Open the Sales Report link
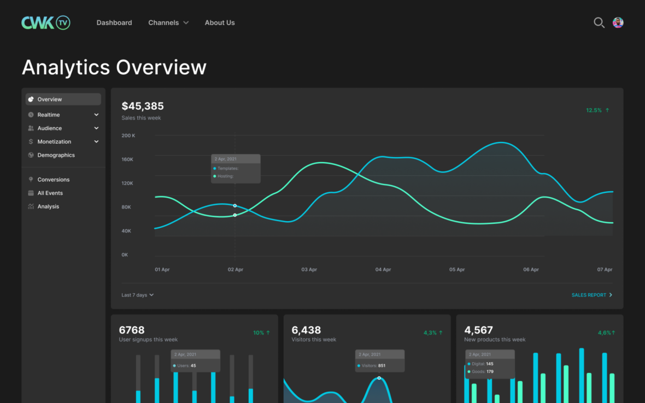The image size is (645, 403). [589, 295]
